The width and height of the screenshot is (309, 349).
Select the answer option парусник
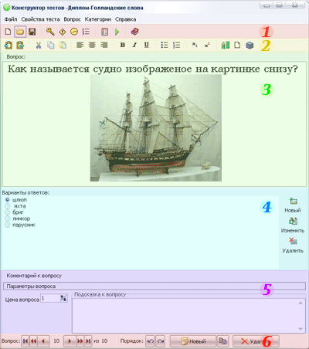(x=20, y=225)
